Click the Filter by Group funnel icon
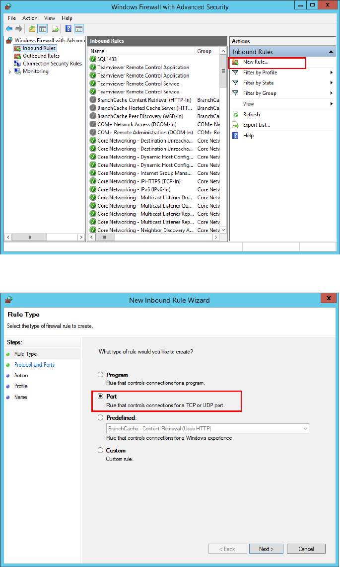340x567 pixels. (236, 93)
